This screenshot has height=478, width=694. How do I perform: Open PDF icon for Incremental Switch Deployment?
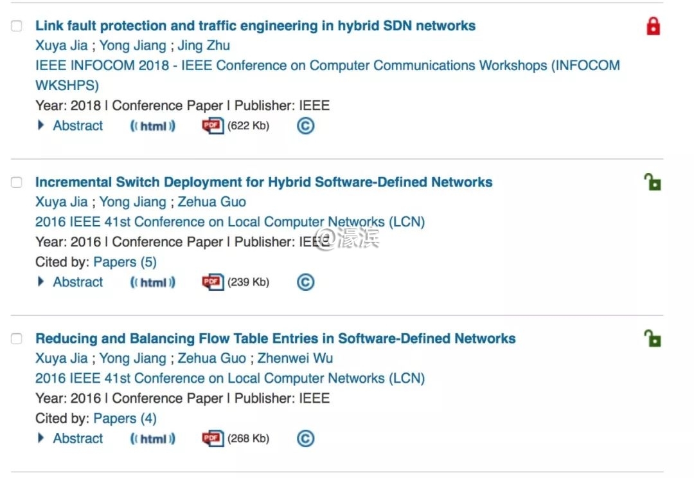tap(213, 282)
